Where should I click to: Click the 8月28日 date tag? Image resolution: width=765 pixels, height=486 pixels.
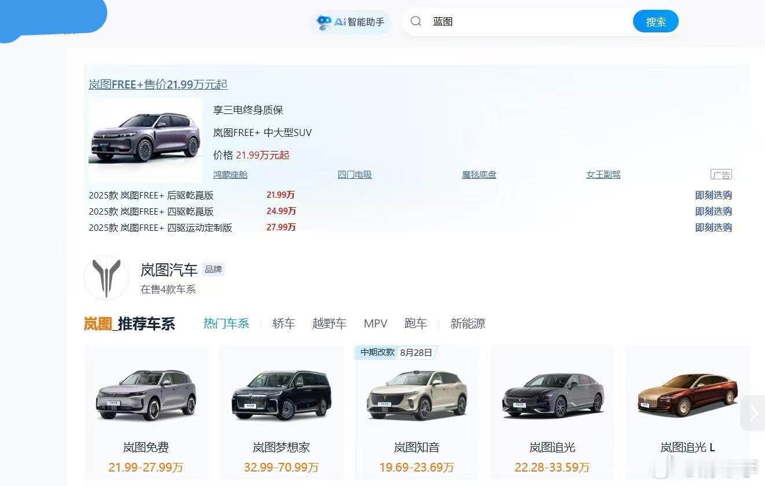pos(417,352)
